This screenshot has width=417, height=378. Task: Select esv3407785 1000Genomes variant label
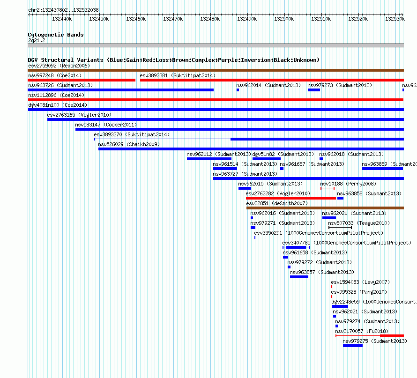click(x=347, y=243)
